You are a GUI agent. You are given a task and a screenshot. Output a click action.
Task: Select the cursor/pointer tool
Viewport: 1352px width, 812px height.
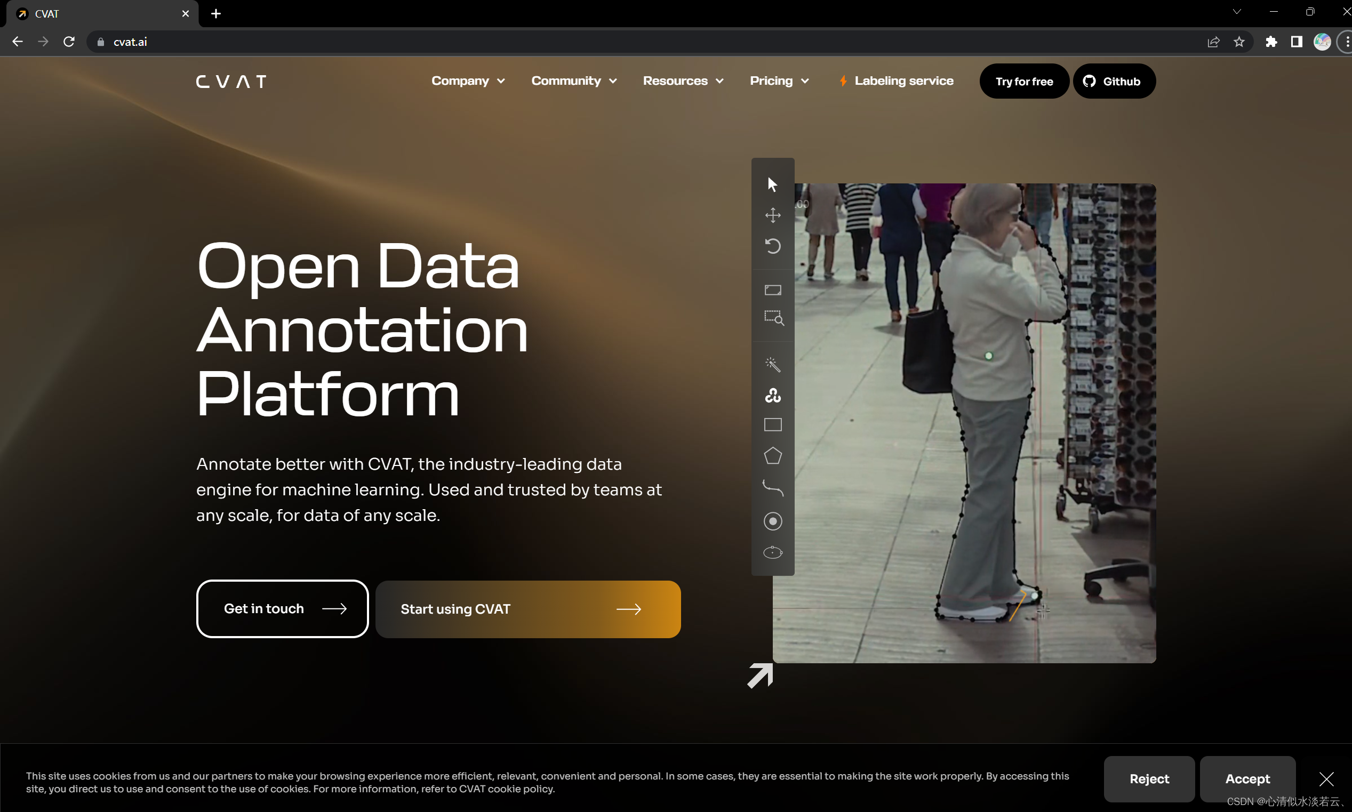tap(772, 183)
